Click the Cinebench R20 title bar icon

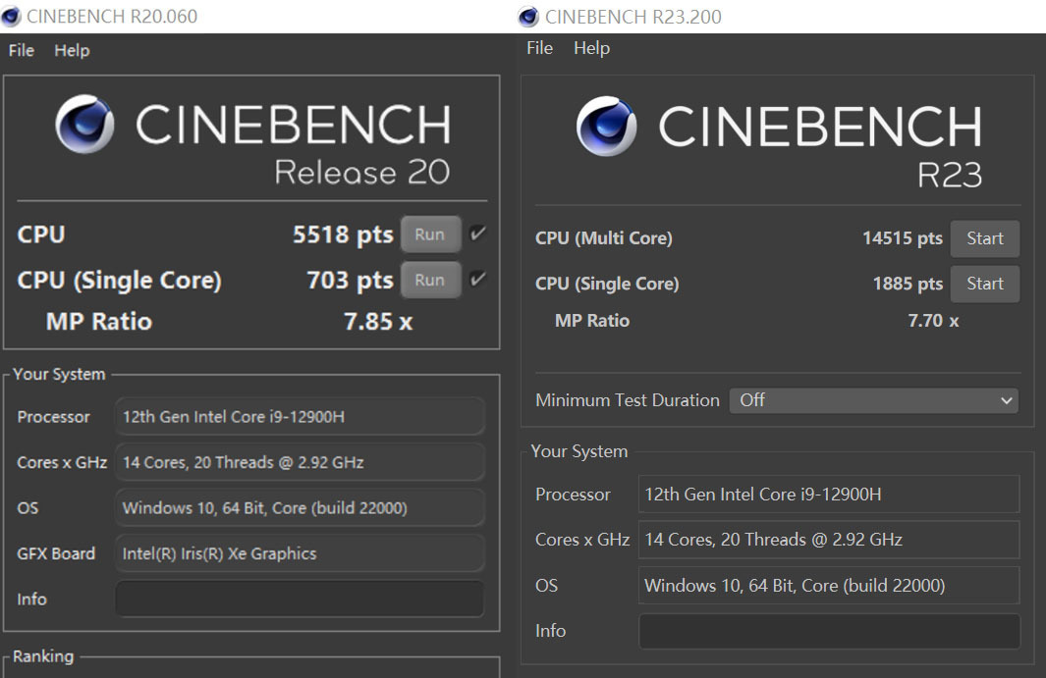click(x=12, y=17)
